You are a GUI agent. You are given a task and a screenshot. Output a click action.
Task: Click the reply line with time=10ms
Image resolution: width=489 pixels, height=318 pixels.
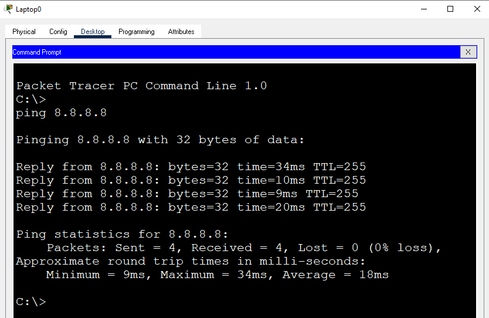pos(191,180)
